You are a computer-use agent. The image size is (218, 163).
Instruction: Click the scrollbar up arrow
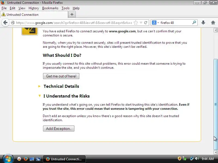[x=216, y=30]
